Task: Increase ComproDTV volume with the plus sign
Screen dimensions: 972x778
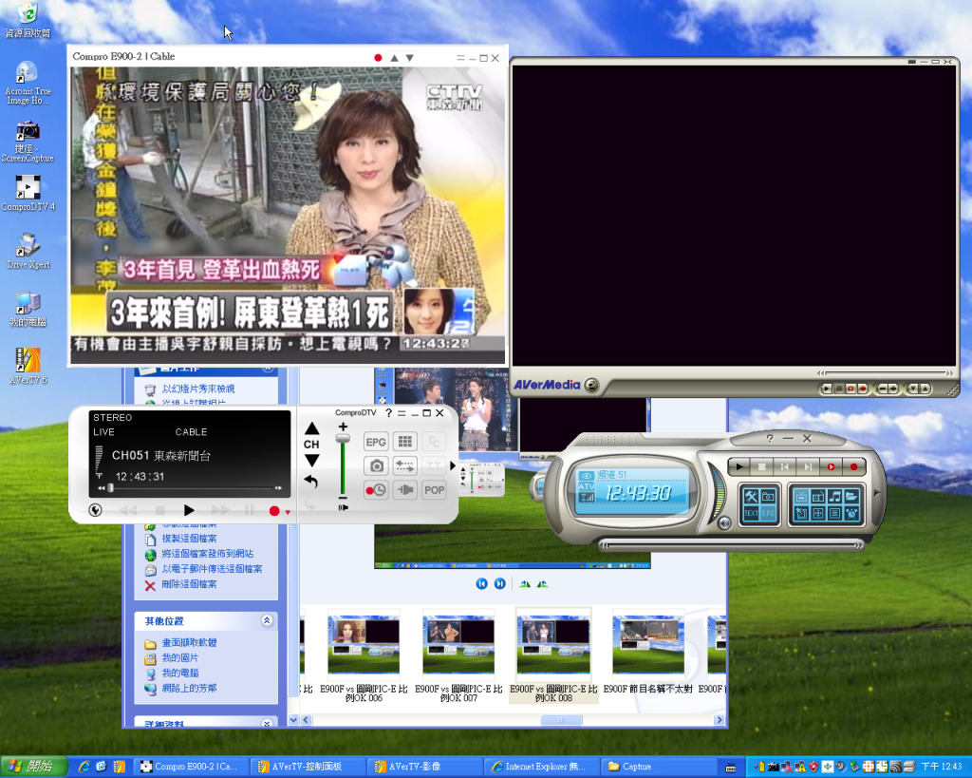Action: [x=343, y=427]
